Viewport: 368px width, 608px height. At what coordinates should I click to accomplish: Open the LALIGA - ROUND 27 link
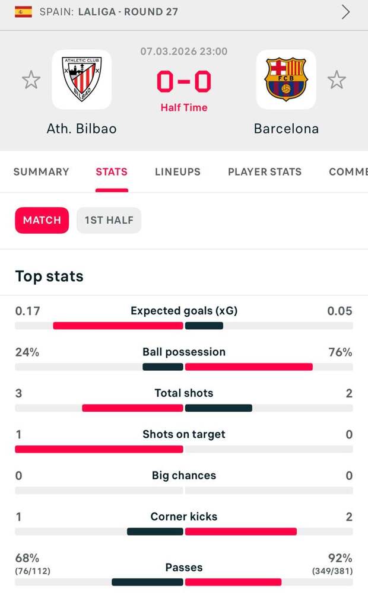coord(128,11)
